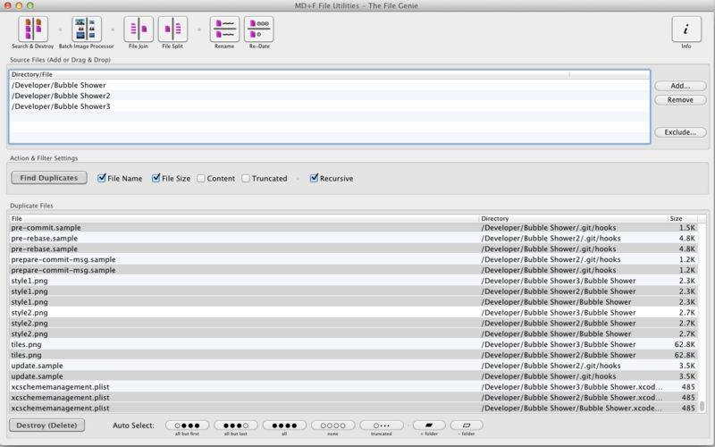This screenshot has width=715, height=447.
Task: Select style2.png in Bubble Shower3
Action: click(354, 312)
